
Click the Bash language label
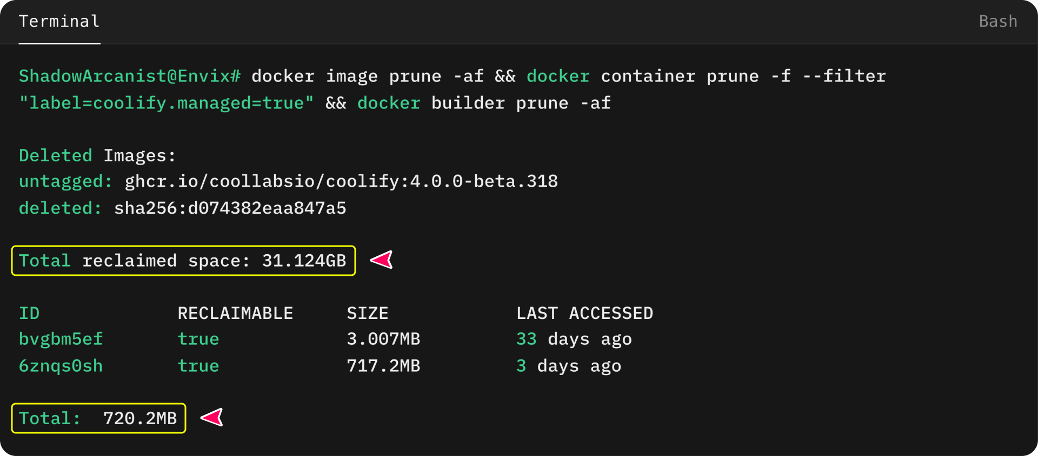tap(998, 22)
